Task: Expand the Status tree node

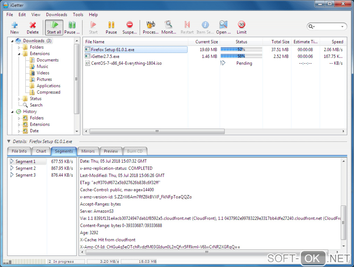Action: coord(19,99)
